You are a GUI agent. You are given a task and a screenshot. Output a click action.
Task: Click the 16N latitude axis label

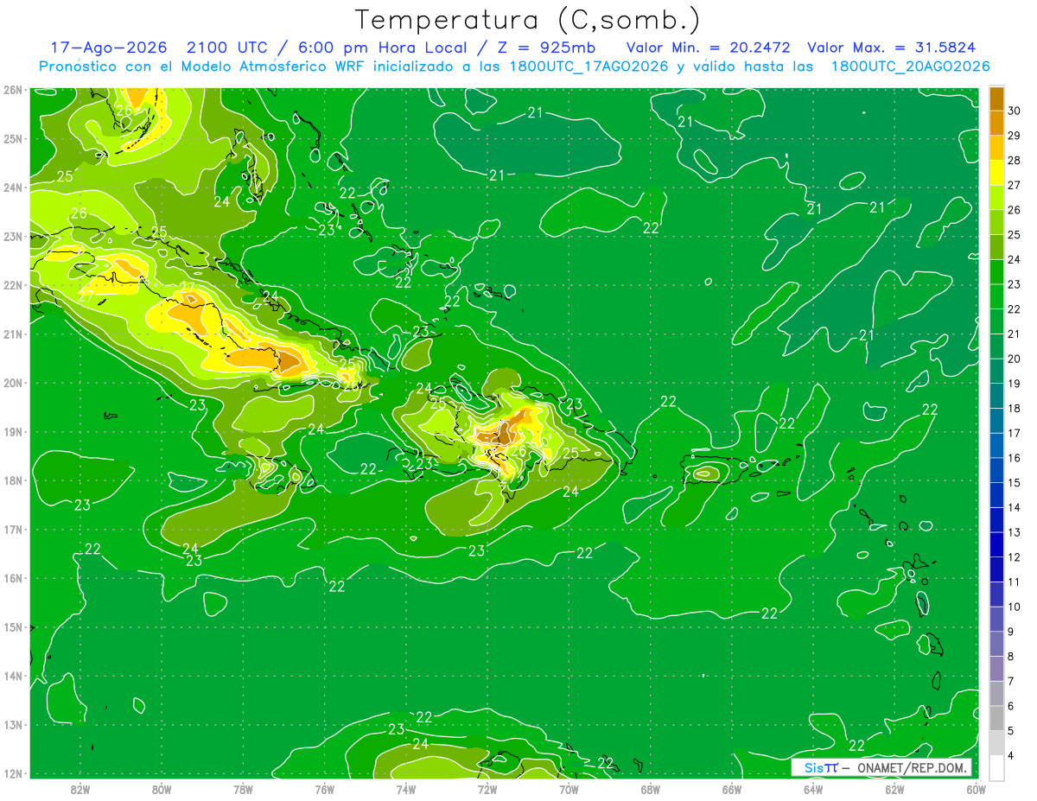click(x=12, y=578)
